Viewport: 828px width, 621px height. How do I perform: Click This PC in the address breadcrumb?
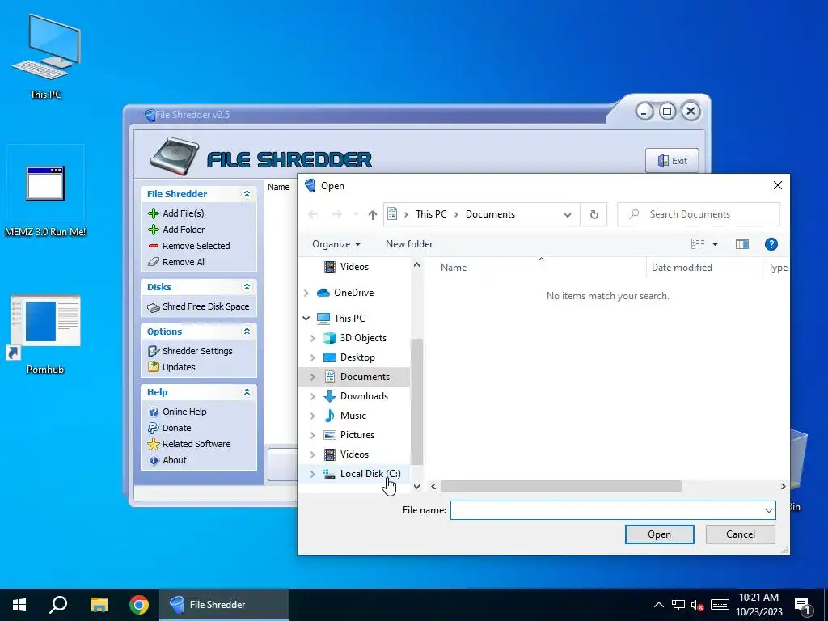pyautogui.click(x=431, y=214)
